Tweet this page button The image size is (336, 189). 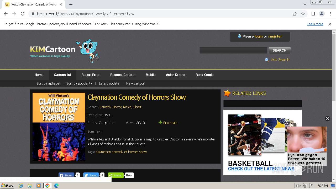click(91, 175)
